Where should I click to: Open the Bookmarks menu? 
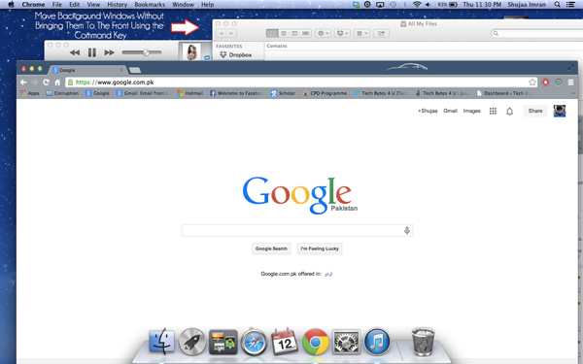[x=150, y=5]
